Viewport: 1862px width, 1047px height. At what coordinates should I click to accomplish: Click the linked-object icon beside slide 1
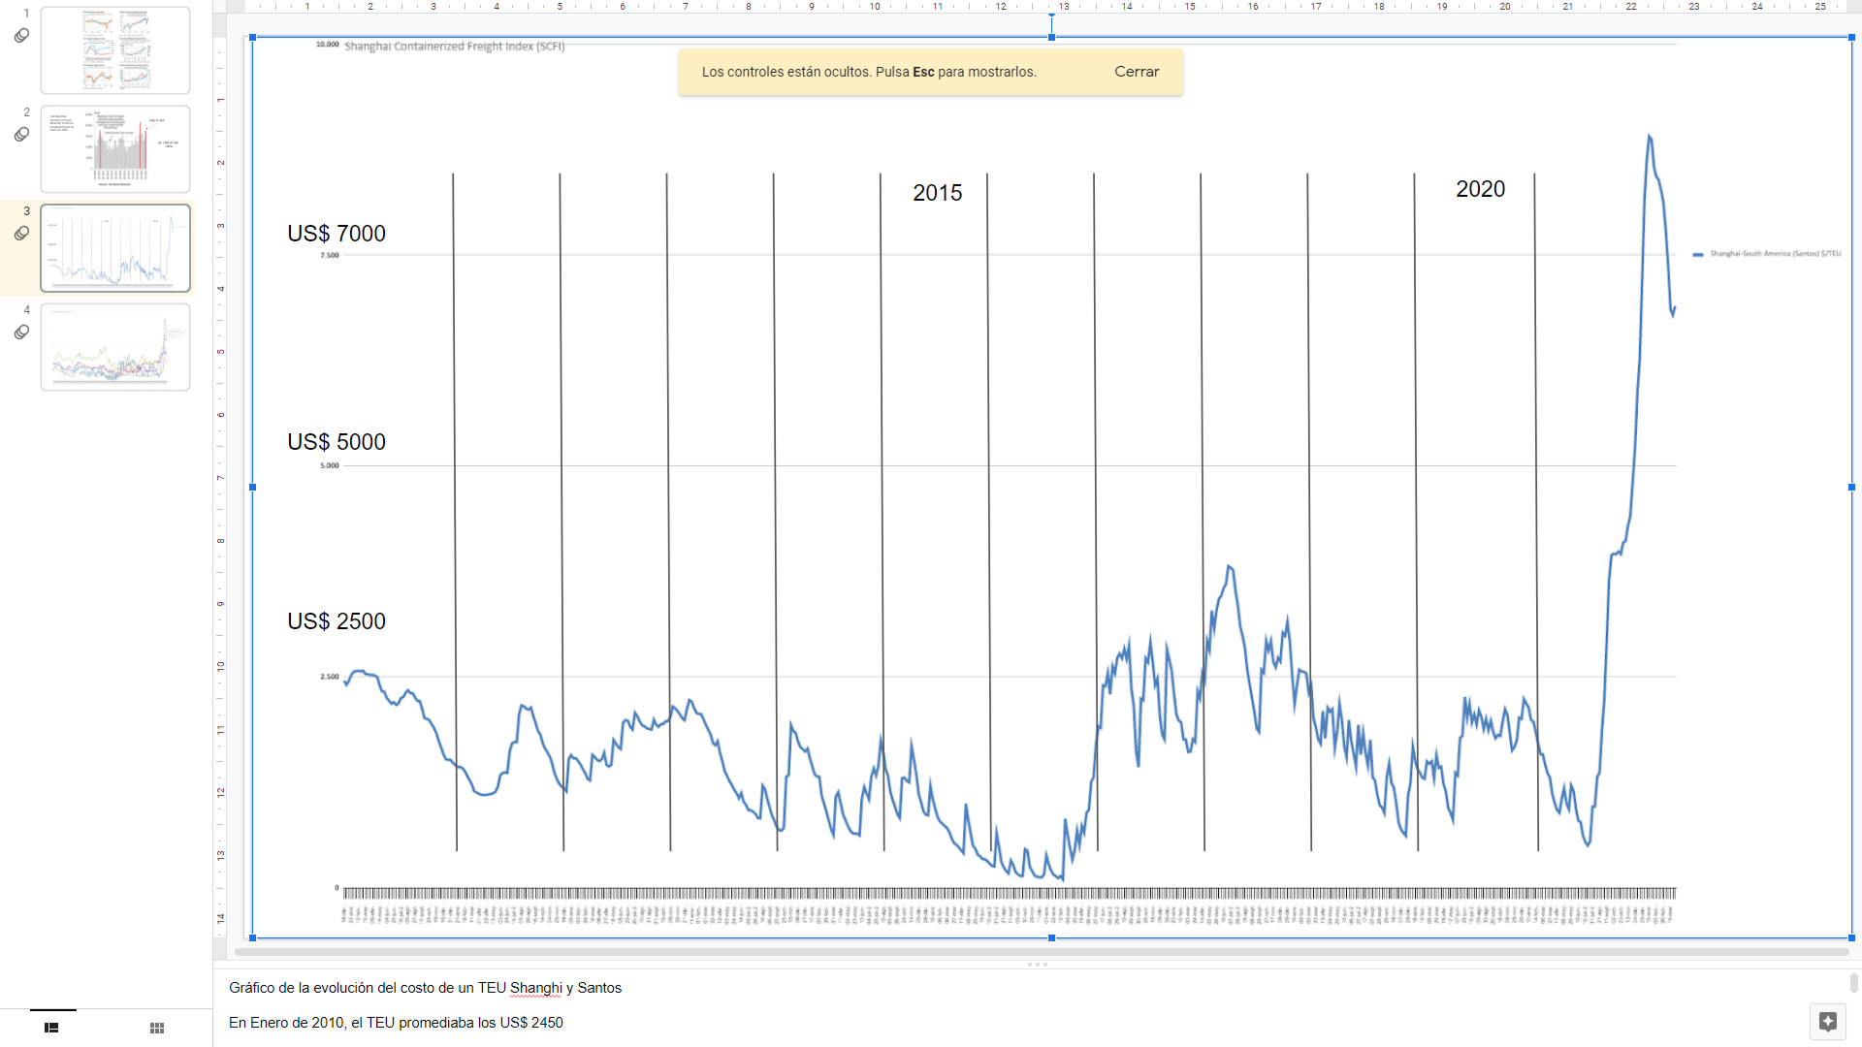pyautogui.click(x=21, y=36)
